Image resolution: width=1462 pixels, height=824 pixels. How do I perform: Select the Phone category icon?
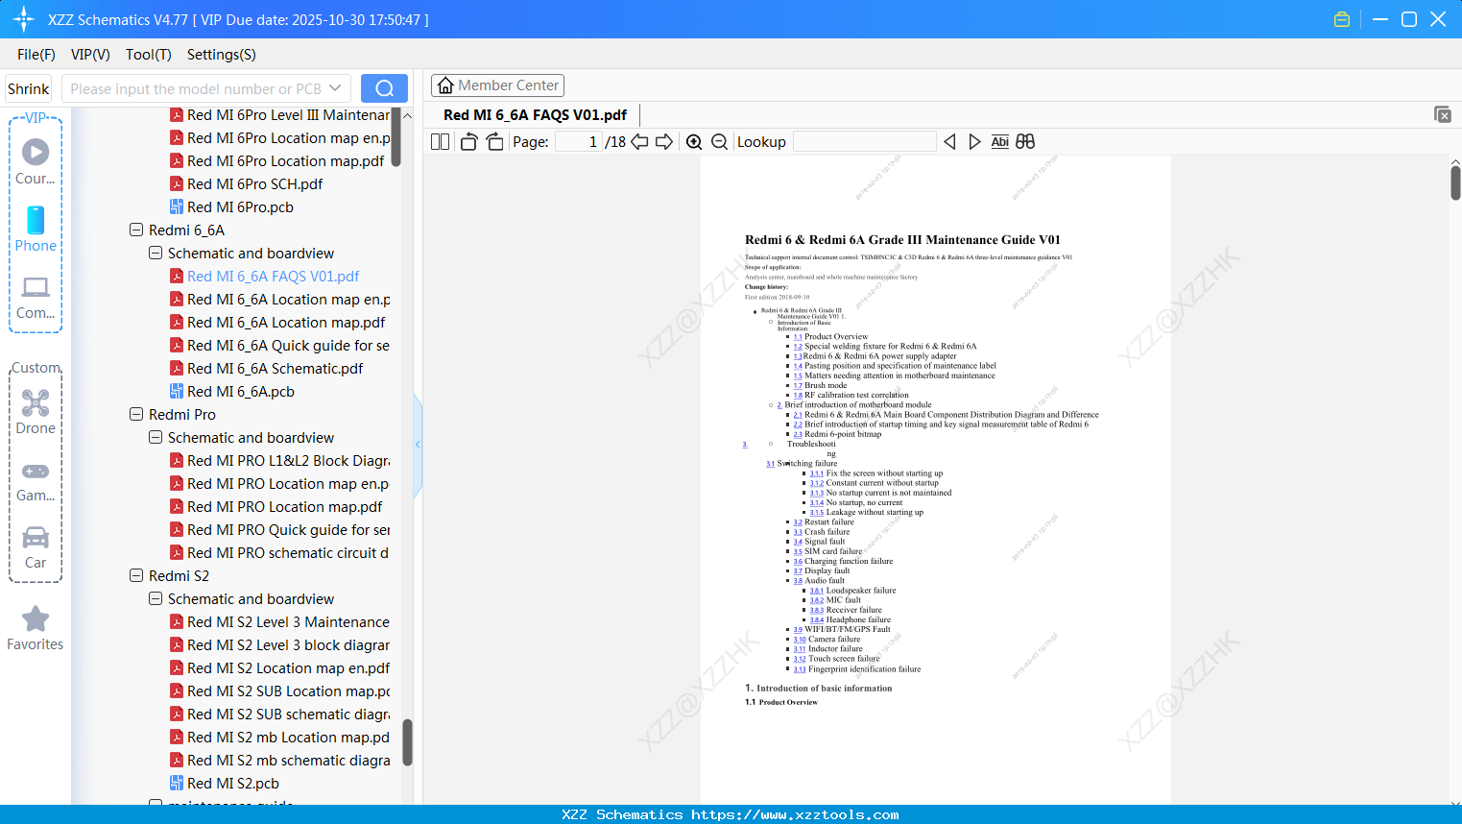[36, 230]
